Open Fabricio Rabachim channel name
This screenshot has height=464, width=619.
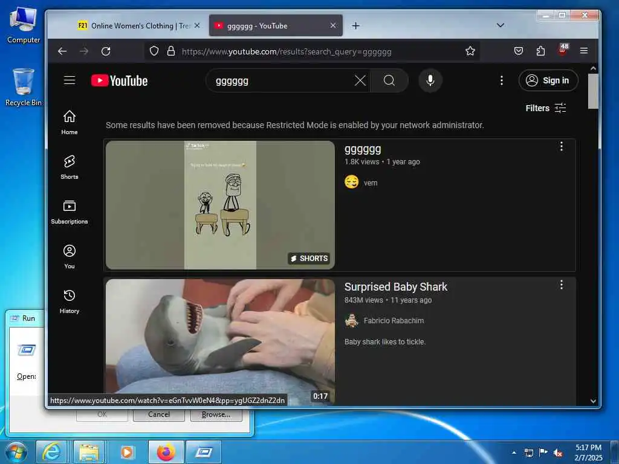[394, 321]
